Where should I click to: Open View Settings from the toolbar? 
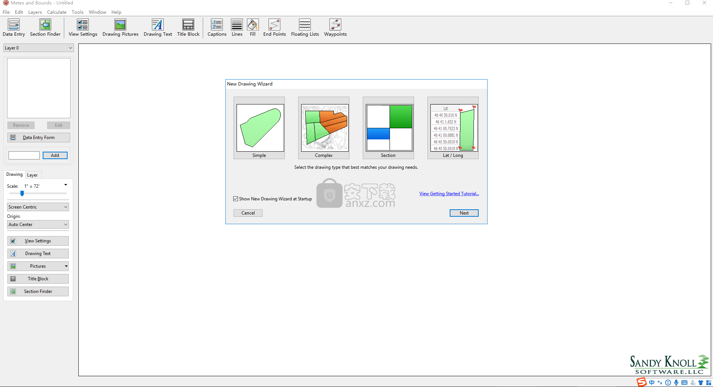(x=83, y=28)
